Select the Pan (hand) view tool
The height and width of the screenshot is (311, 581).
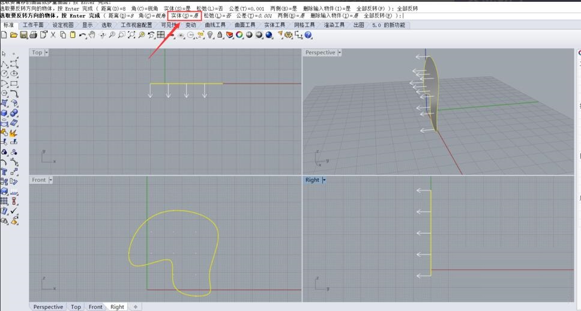coord(92,35)
